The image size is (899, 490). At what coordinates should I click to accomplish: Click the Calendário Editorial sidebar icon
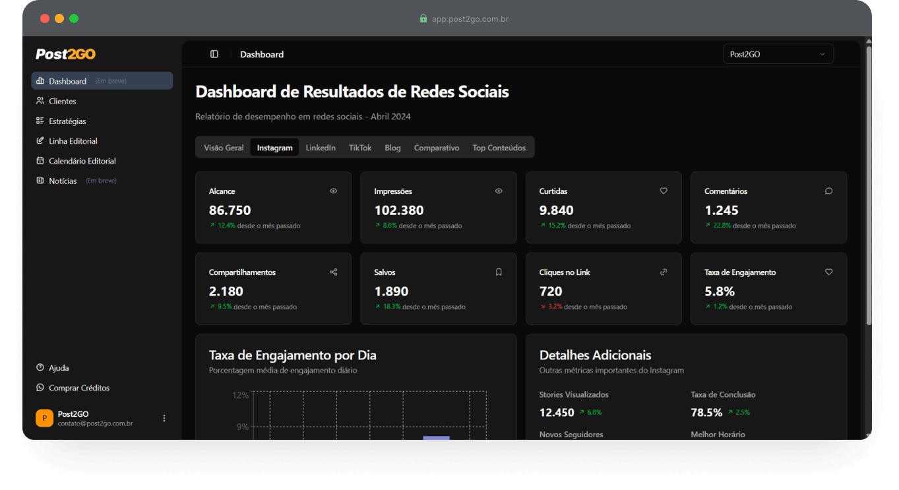tap(40, 160)
